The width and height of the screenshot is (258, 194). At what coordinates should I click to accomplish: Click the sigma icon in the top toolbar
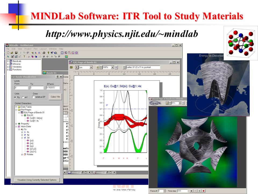pos(40,53)
